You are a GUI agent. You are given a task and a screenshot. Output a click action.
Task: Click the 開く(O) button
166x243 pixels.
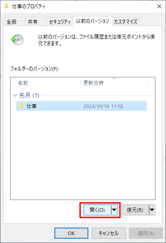click(x=97, y=210)
